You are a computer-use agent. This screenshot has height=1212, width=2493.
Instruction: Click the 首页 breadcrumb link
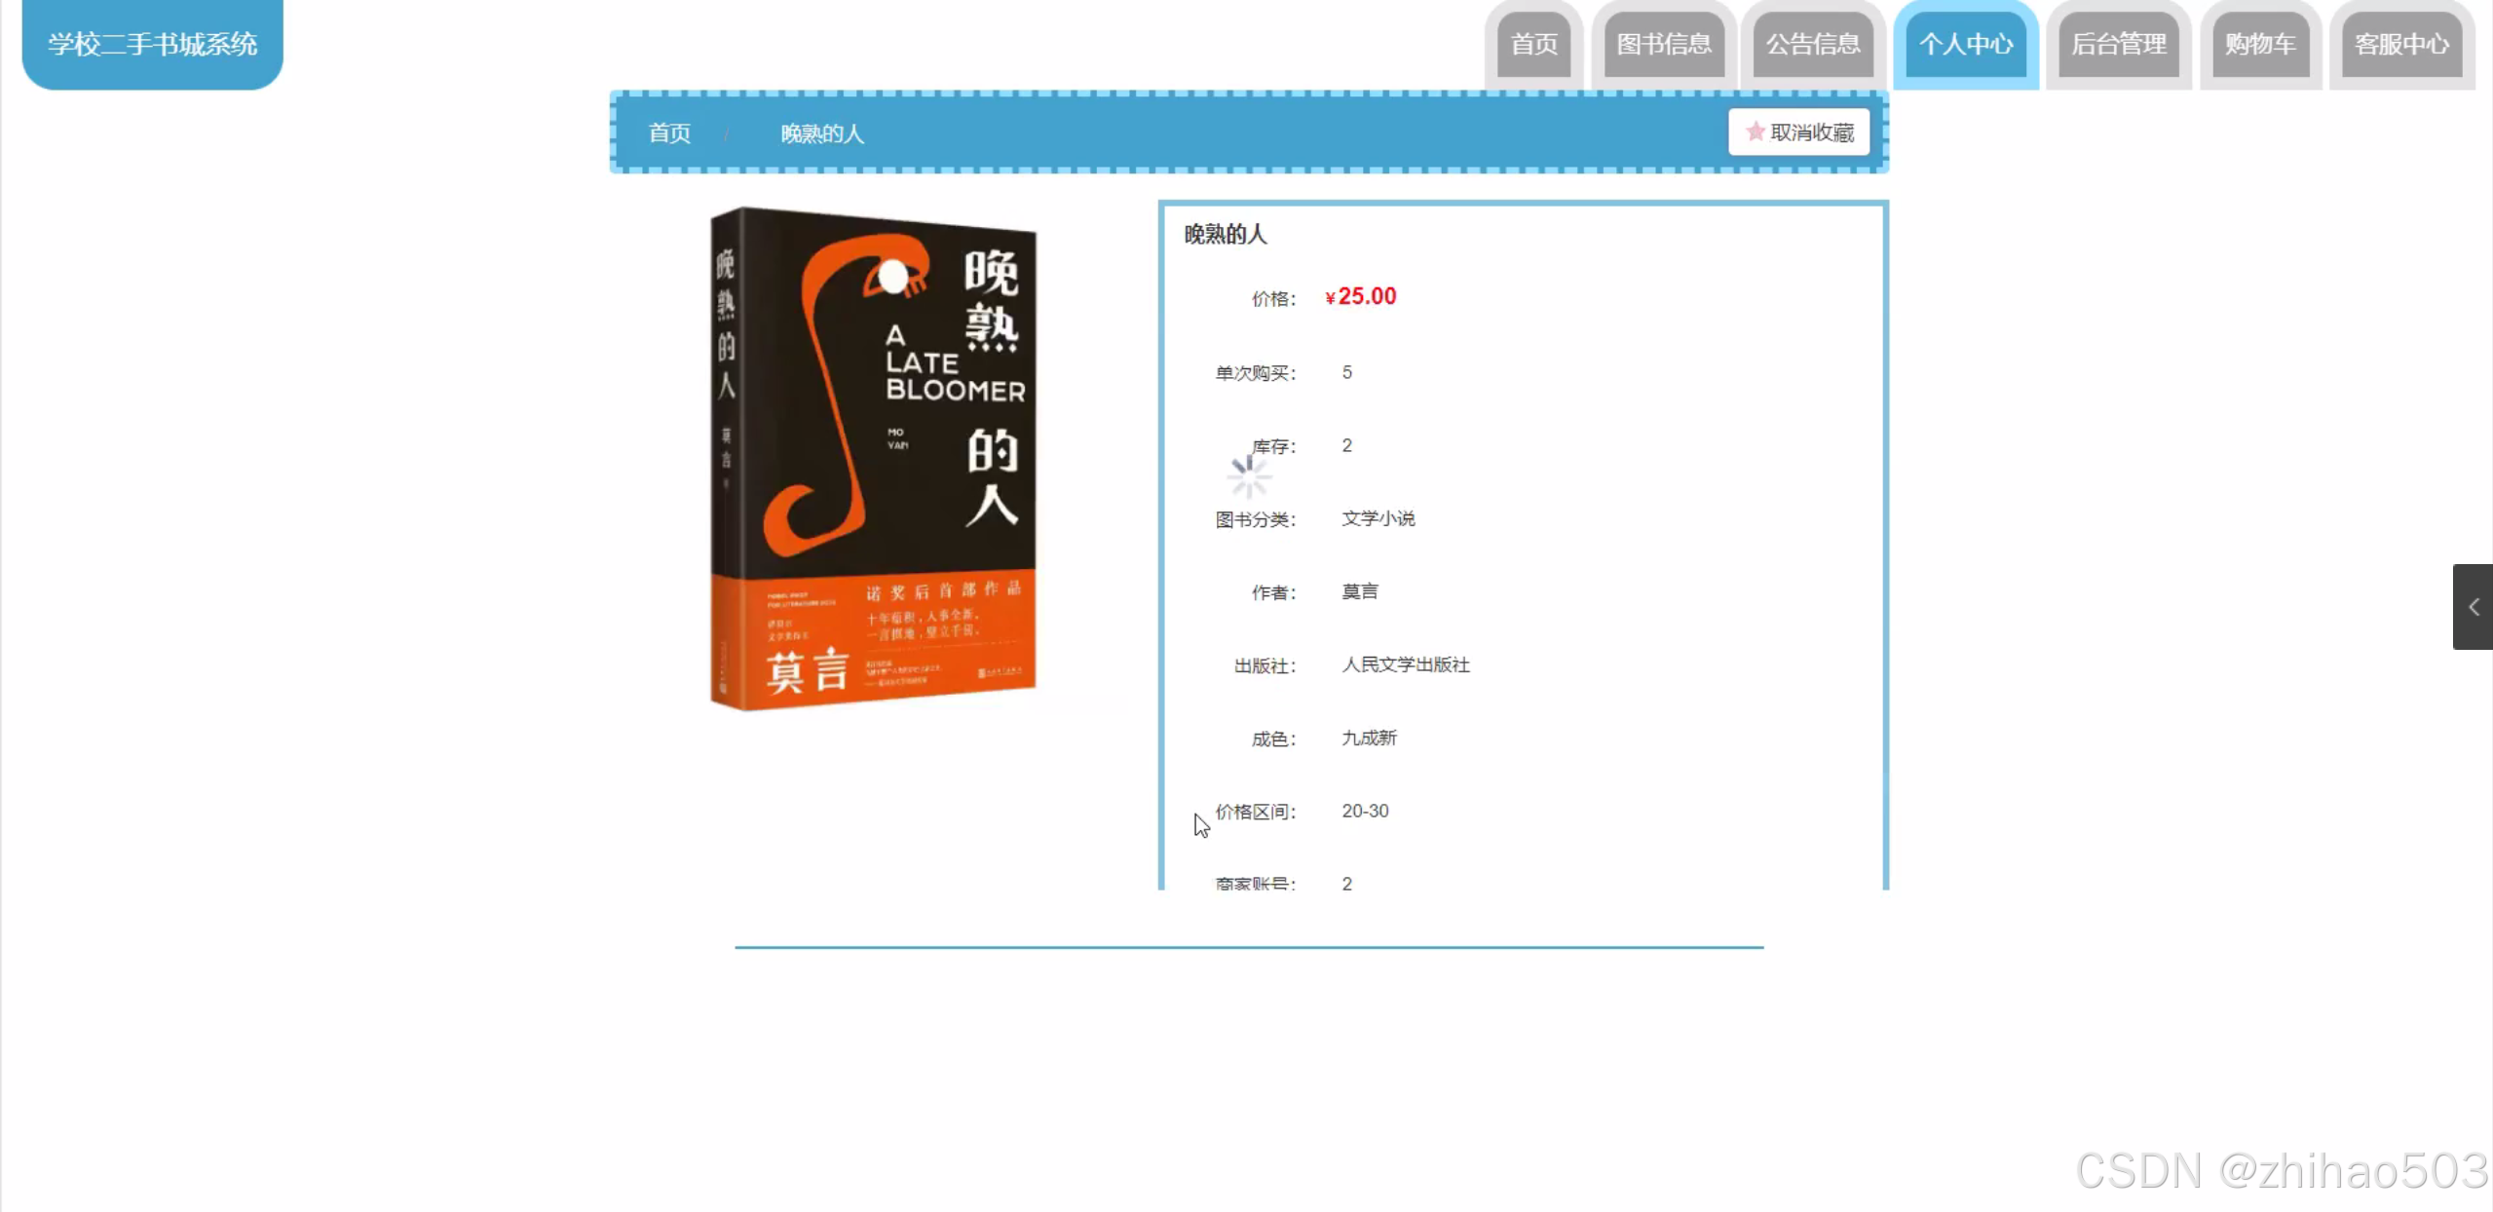669,133
